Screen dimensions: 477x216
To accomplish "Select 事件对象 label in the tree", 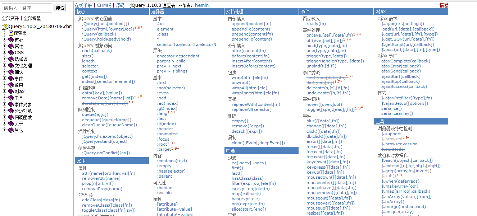I will tap(23, 104).
